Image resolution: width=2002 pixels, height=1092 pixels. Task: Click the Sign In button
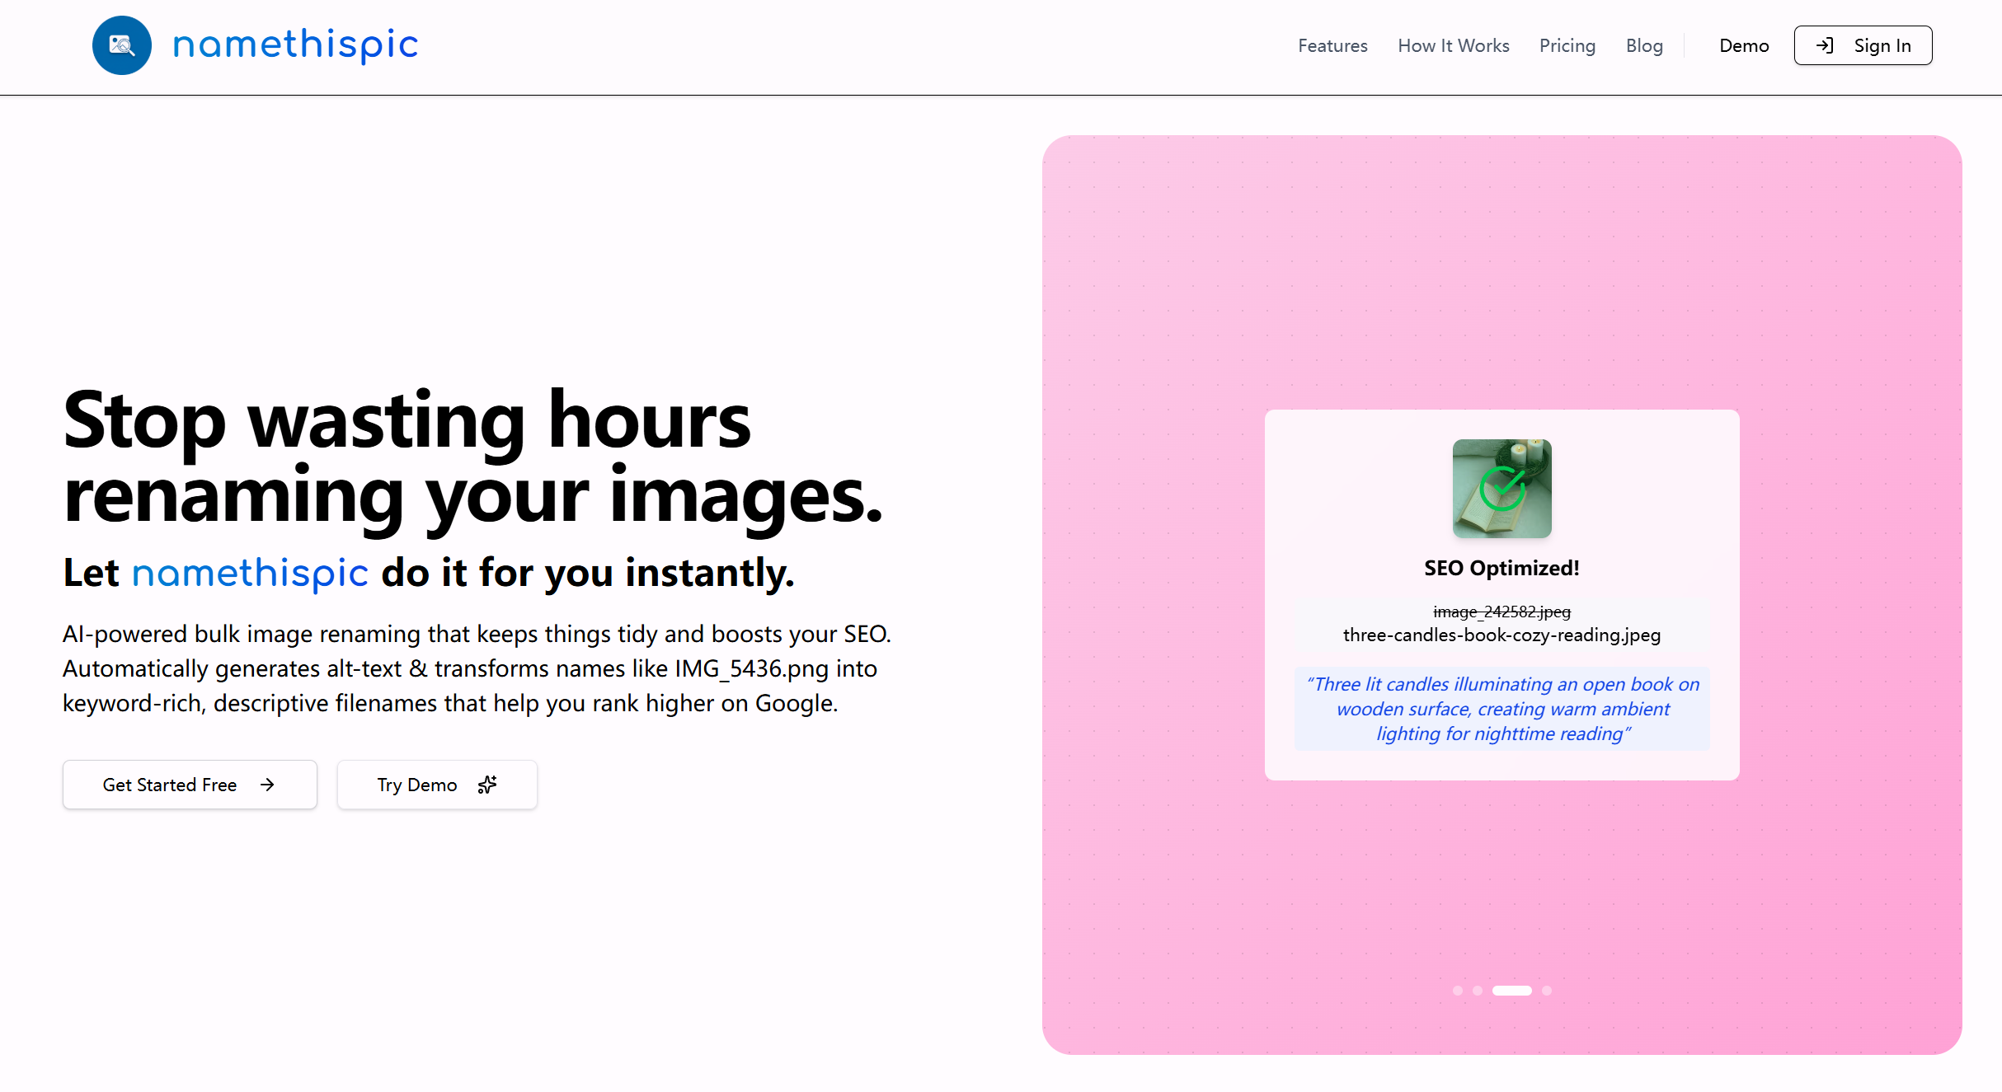1863,46
